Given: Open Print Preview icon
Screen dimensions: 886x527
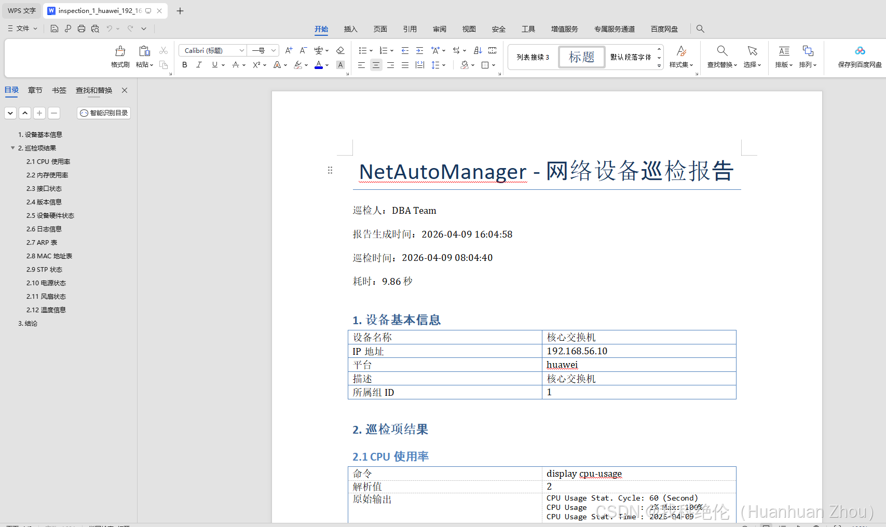Looking at the screenshot, I should click(95, 29).
